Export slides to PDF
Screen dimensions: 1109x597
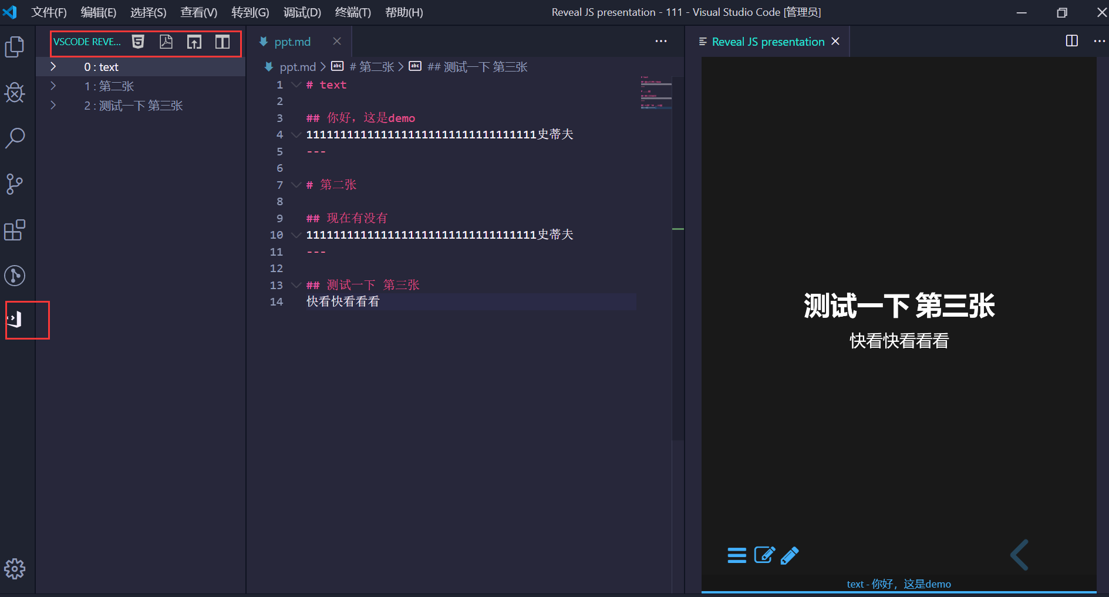[x=166, y=42]
